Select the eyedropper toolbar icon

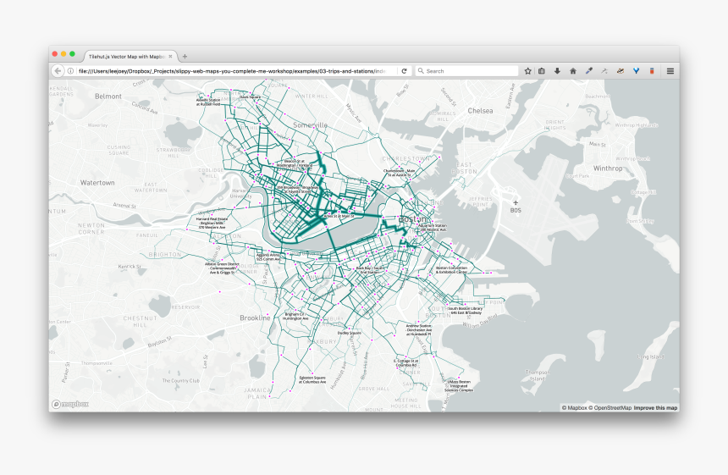(x=588, y=71)
